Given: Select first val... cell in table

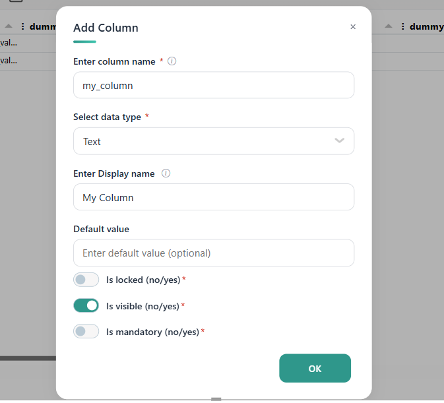Looking at the screenshot, I should coord(9,43).
